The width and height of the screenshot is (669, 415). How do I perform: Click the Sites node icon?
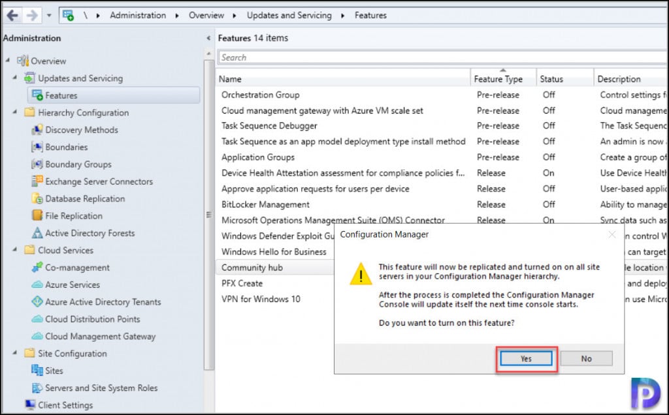(x=37, y=370)
